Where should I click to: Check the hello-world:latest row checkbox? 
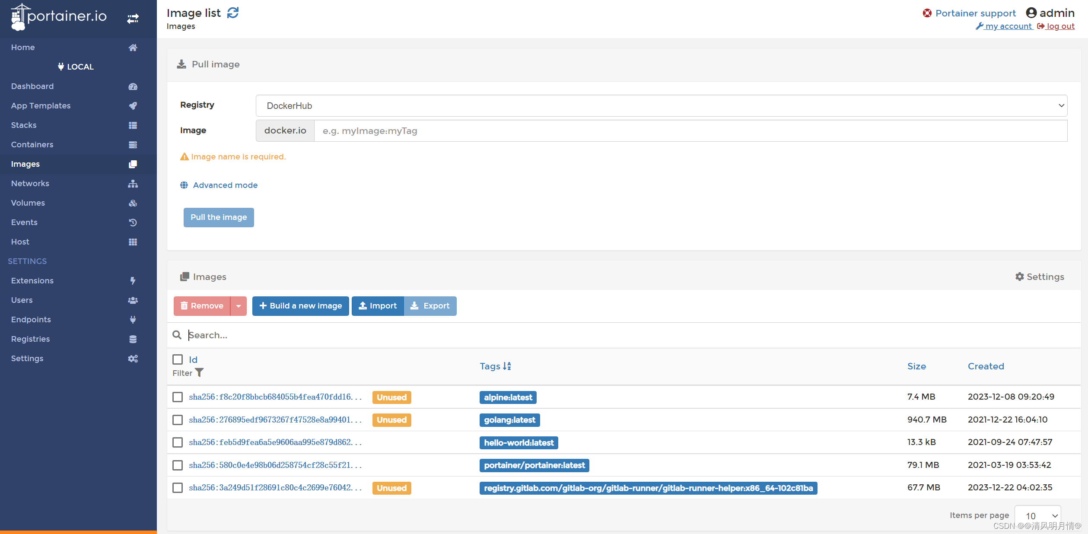point(178,442)
